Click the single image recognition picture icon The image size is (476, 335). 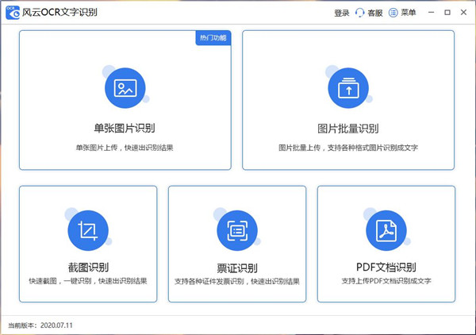(125, 88)
